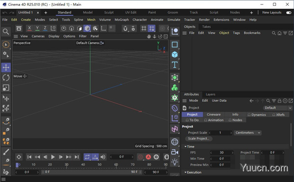This screenshot has height=182, width=294.
Task: Go back in Attributes manager history
Action: pos(251,101)
